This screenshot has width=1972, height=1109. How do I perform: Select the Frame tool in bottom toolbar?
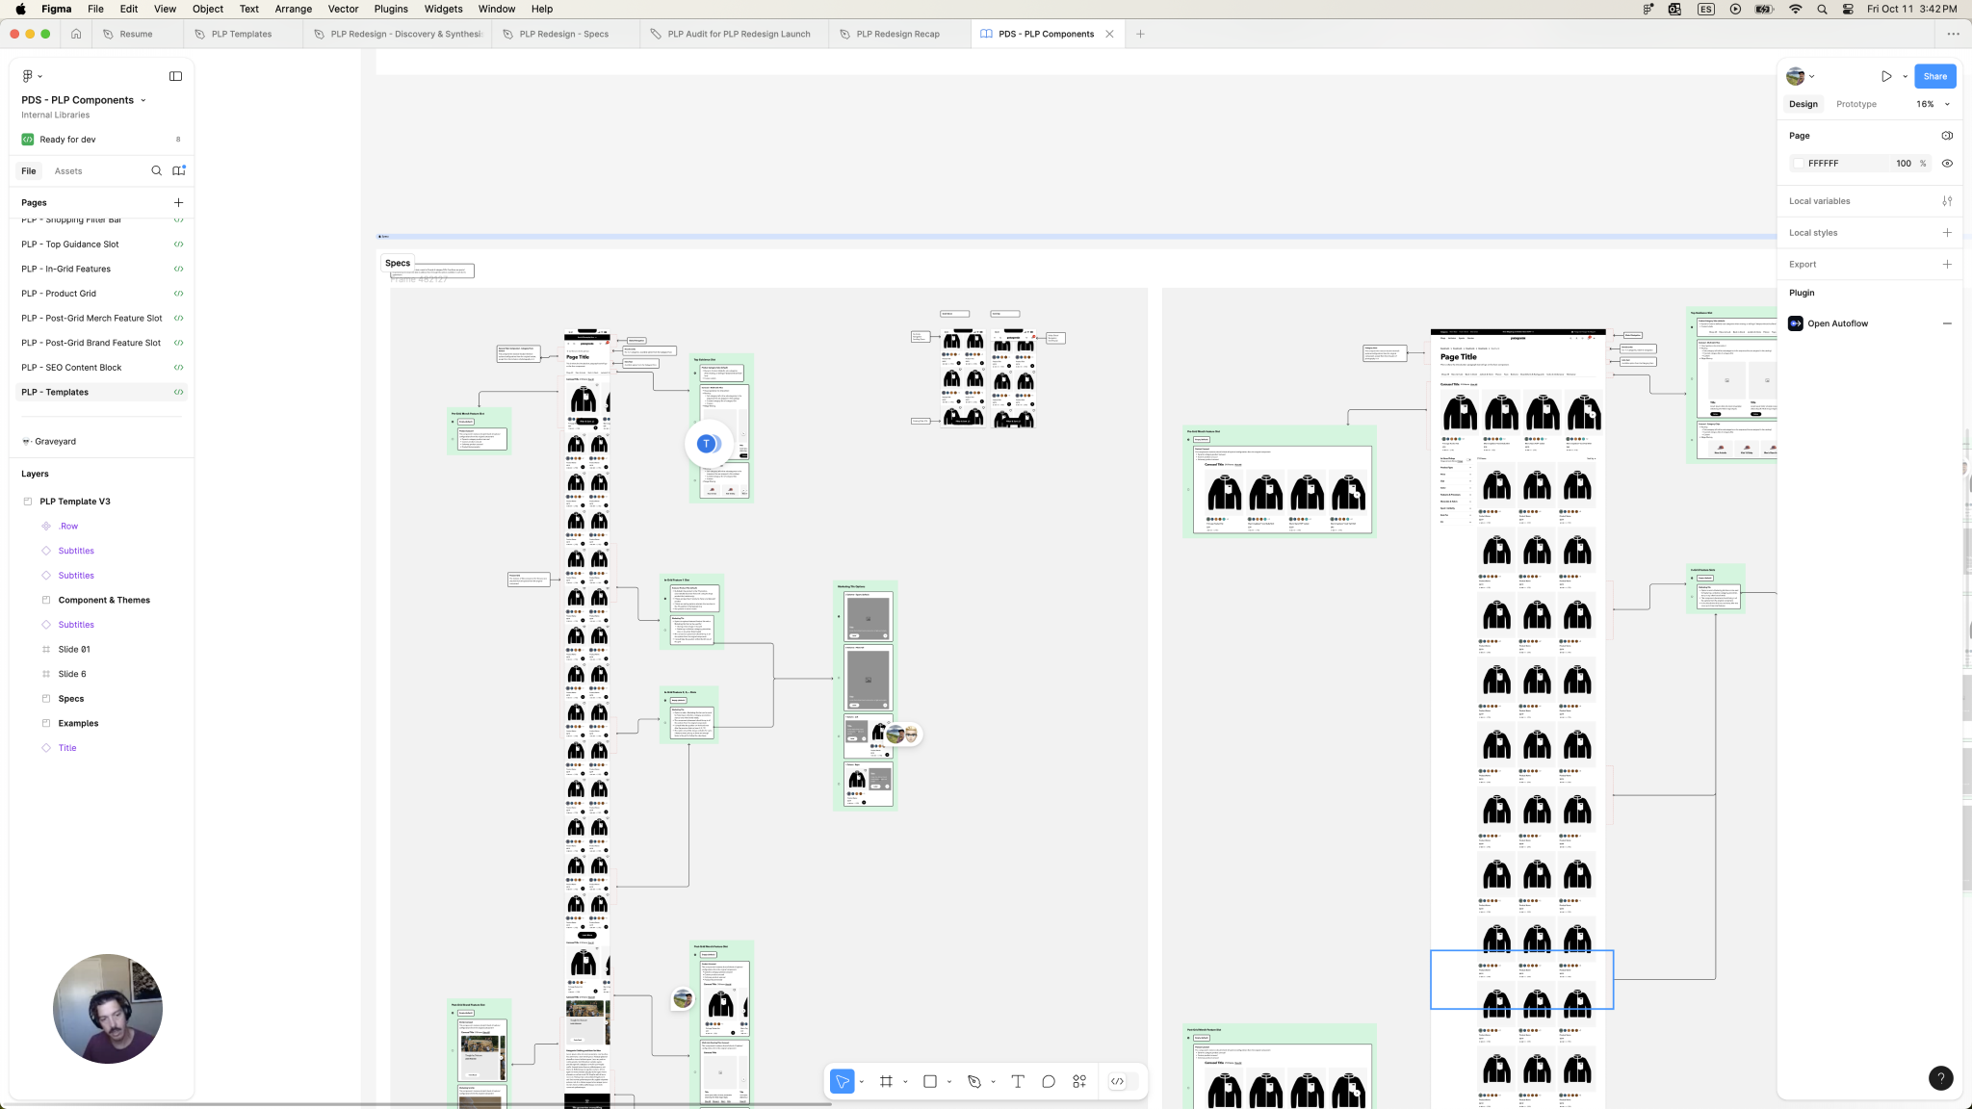(886, 1081)
